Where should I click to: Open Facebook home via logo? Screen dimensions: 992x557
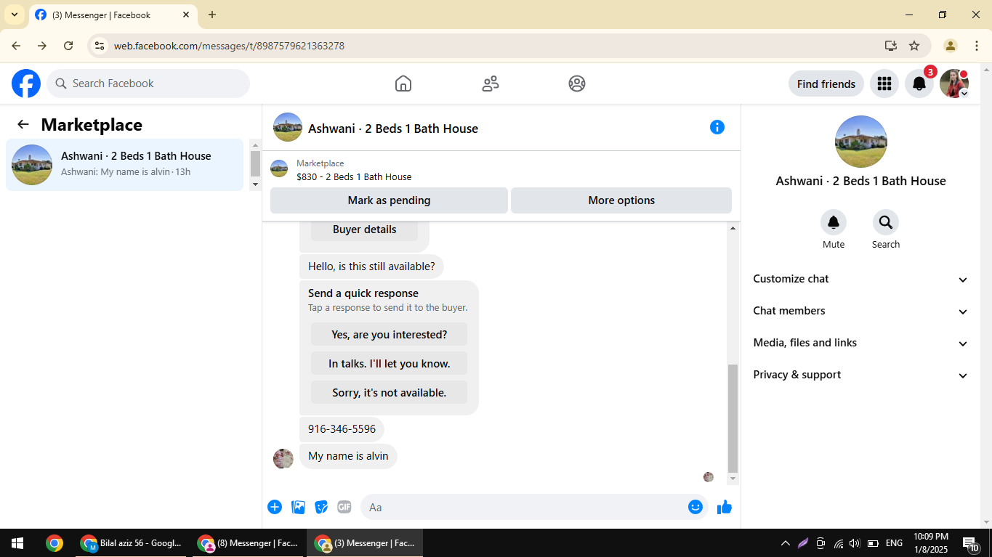(26, 84)
